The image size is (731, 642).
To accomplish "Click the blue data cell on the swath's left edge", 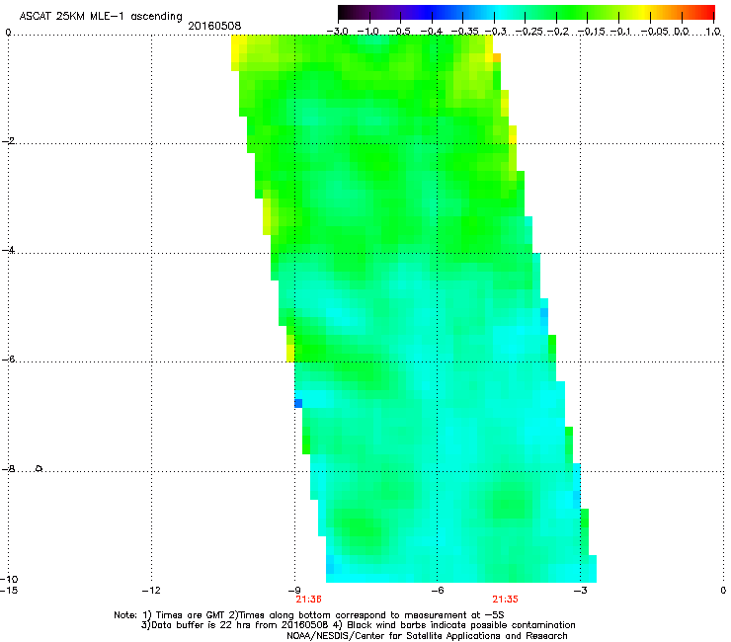I will [298, 403].
